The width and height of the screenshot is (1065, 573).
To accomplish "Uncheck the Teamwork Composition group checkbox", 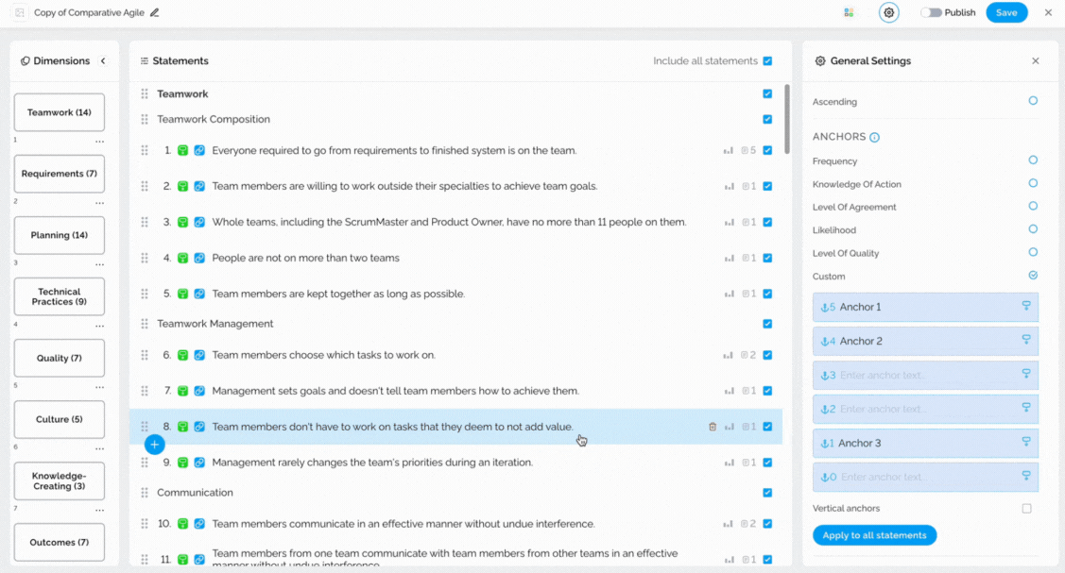I will pos(767,119).
